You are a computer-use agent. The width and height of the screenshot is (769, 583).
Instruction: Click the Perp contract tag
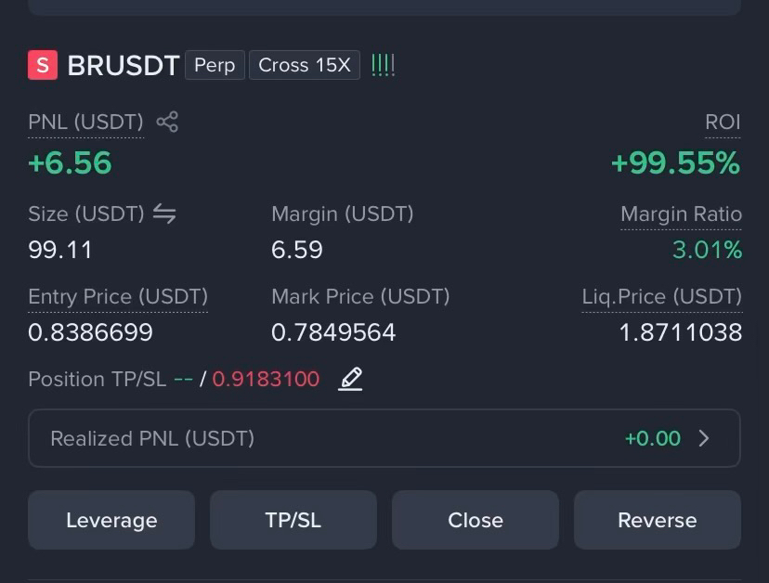point(215,65)
